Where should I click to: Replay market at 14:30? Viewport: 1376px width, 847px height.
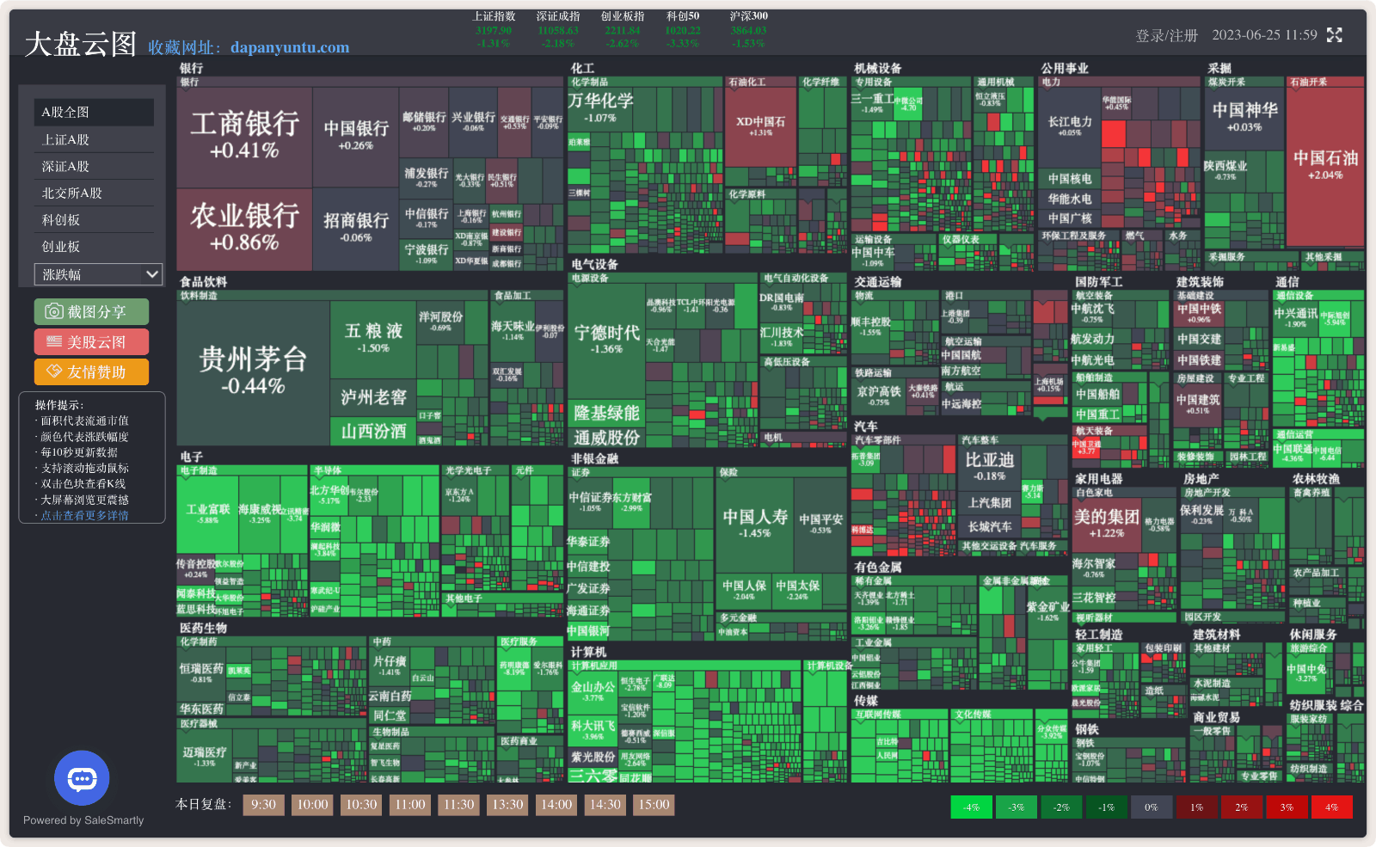pos(605,805)
